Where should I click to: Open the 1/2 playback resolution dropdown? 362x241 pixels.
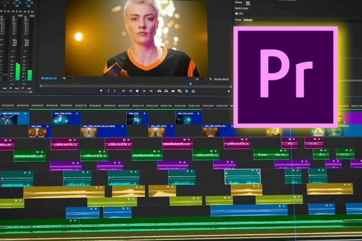[200, 79]
